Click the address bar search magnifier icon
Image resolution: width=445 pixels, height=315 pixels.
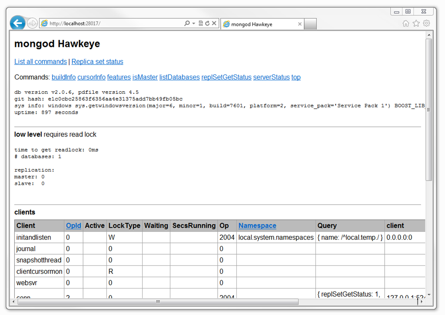click(x=187, y=23)
